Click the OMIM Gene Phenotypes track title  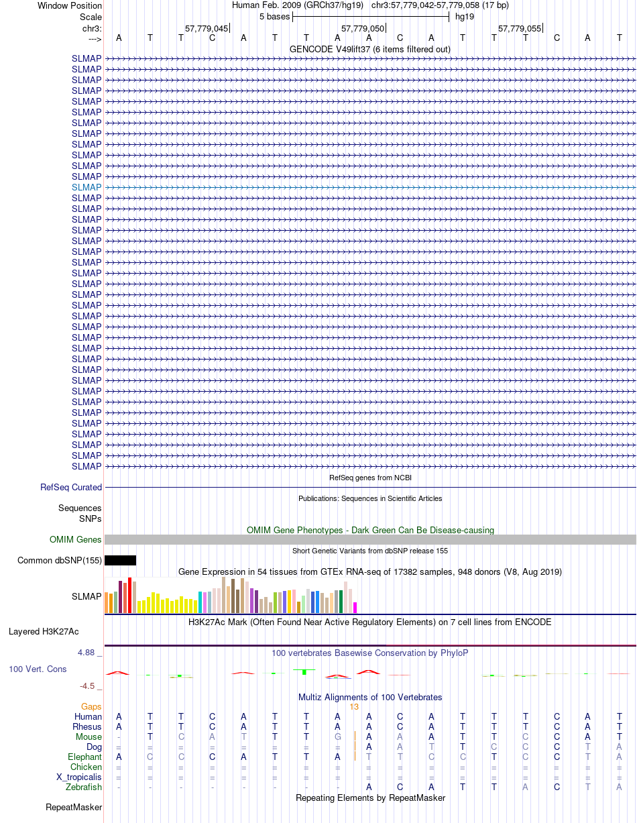point(370,530)
